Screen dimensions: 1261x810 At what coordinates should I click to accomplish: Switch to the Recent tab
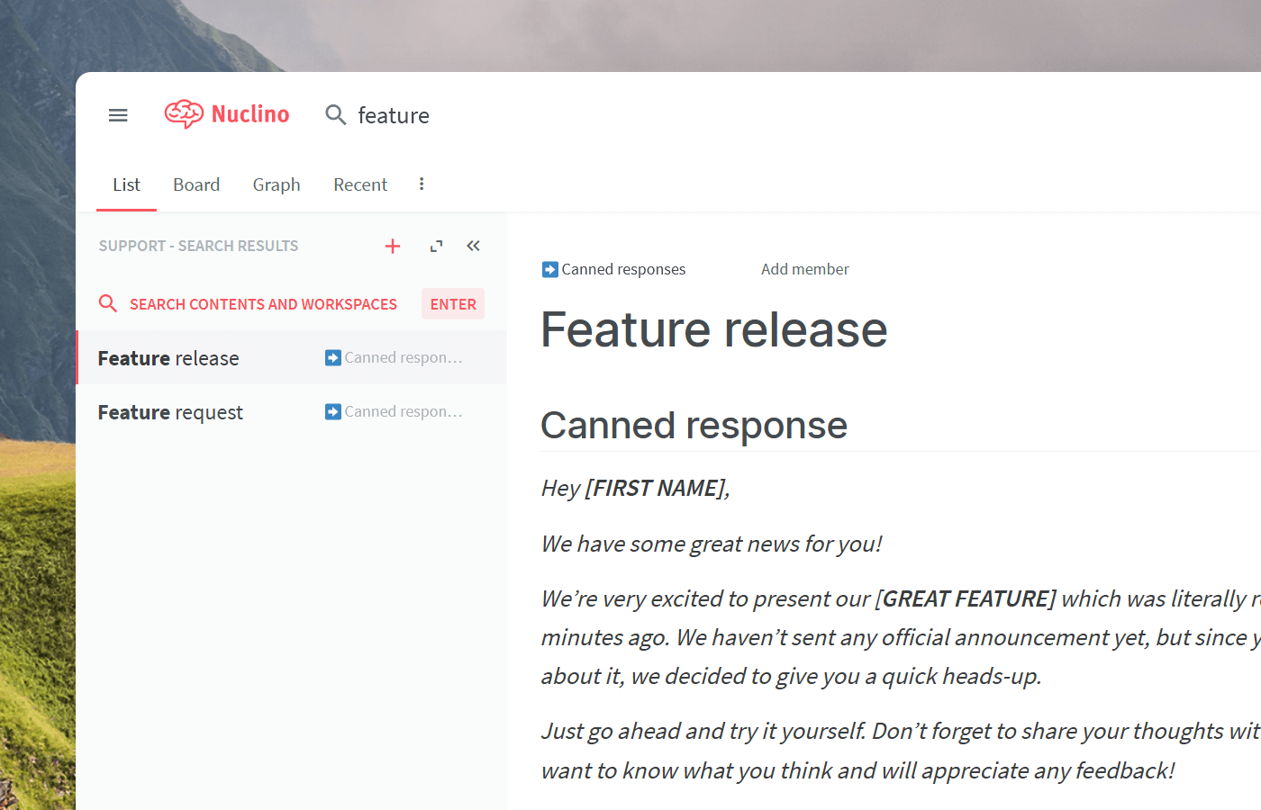click(360, 184)
